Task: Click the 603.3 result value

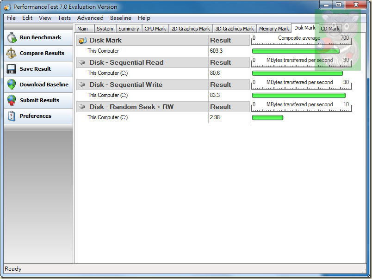Action: point(216,51)
